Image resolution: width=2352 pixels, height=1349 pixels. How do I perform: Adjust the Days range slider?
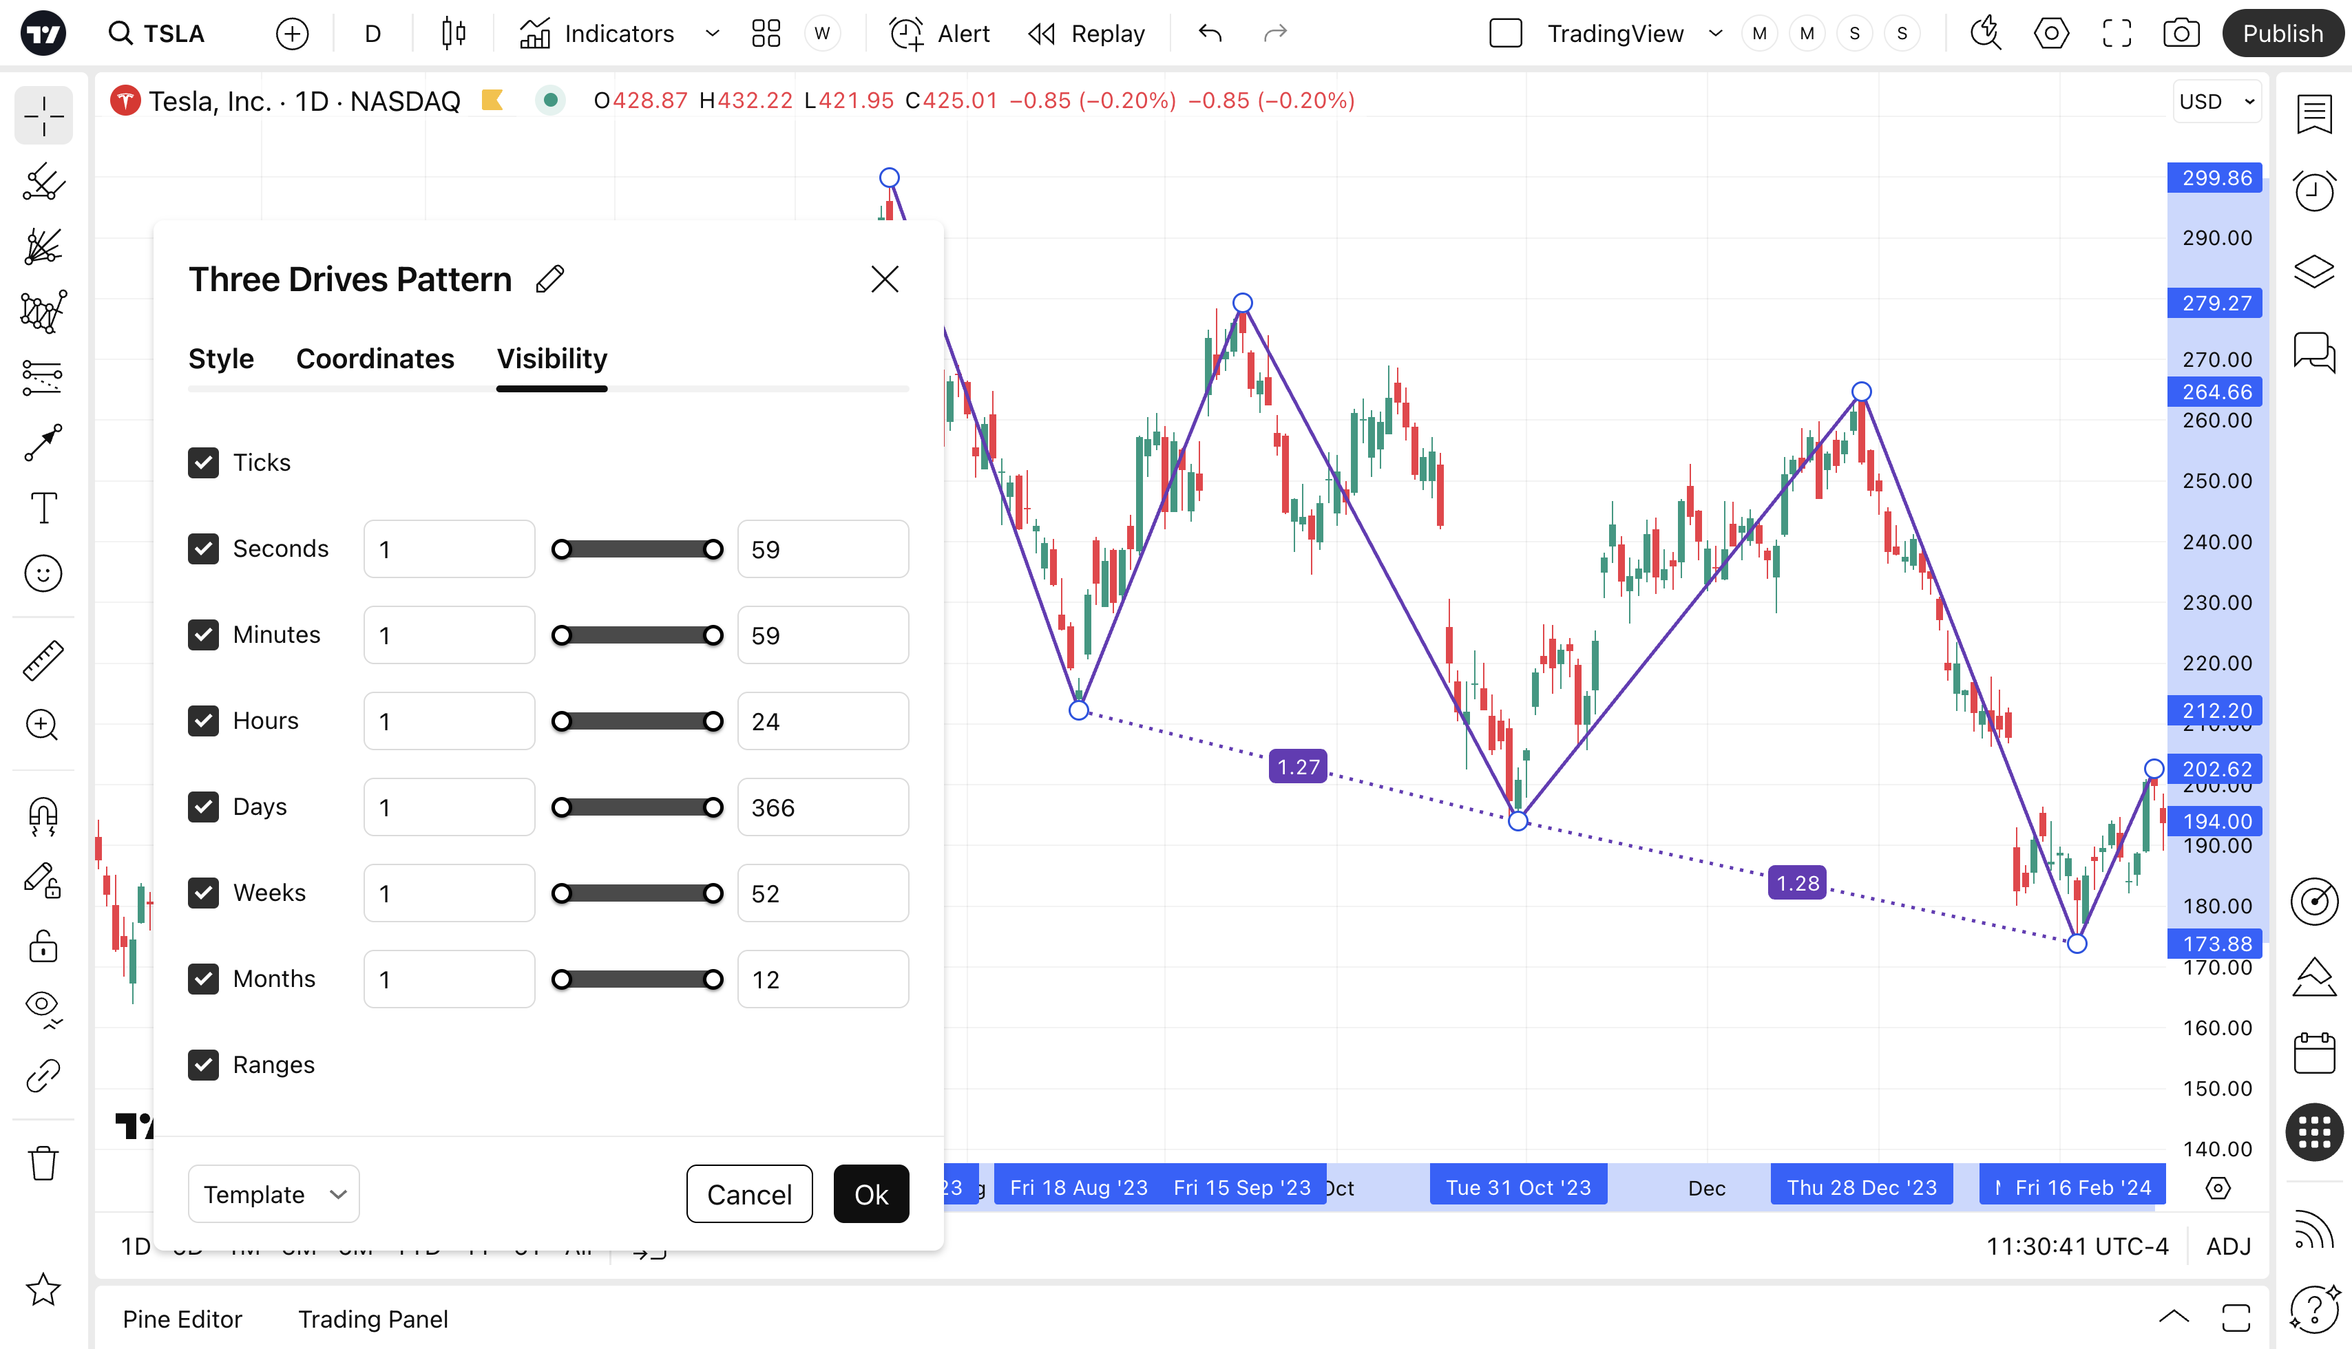pyautogui.click(x=637, y=807)
